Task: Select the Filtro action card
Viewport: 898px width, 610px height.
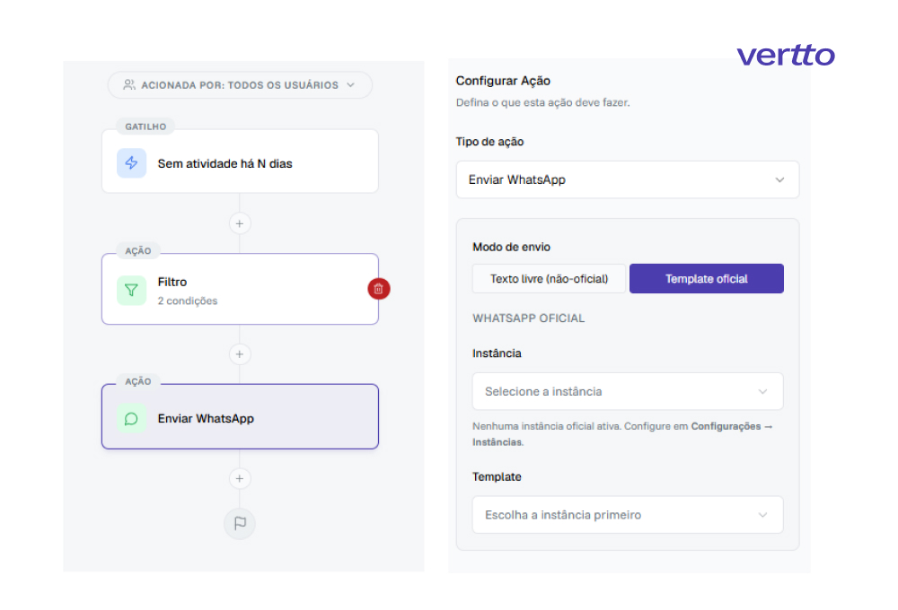Action: (x=240, y=289)
